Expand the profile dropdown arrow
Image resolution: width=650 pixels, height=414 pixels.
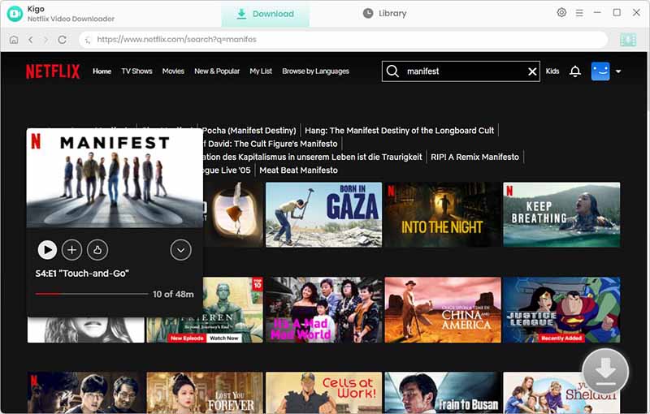coord(618,71)
